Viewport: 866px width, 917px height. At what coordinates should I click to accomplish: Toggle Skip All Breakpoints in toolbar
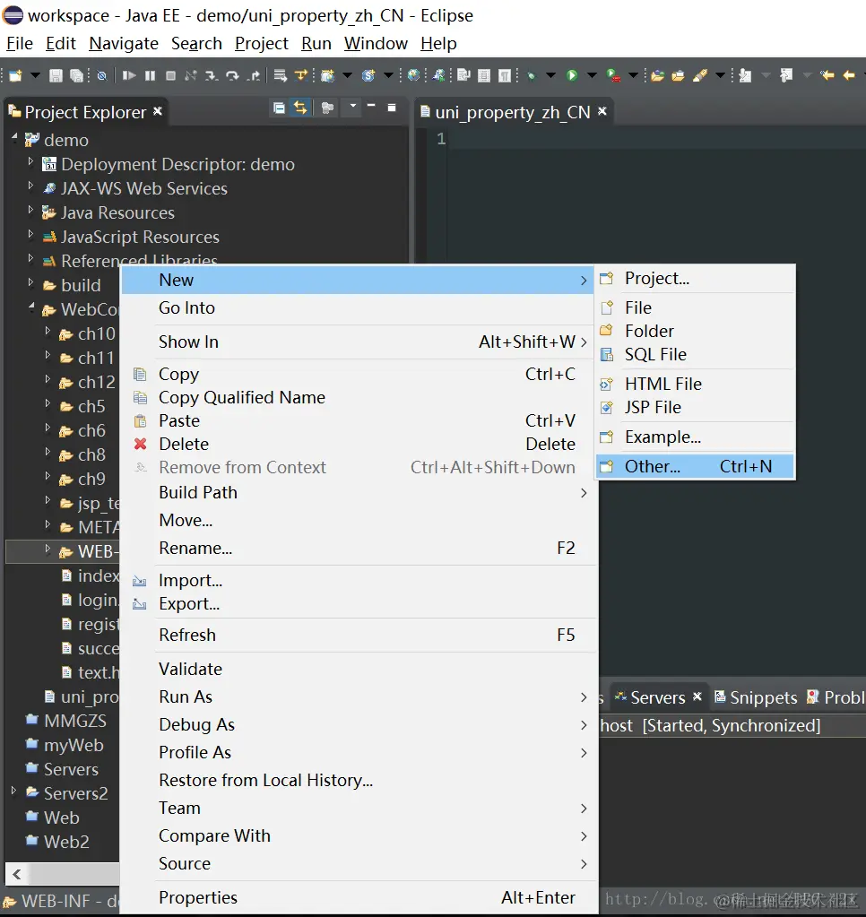coord(101,75)
